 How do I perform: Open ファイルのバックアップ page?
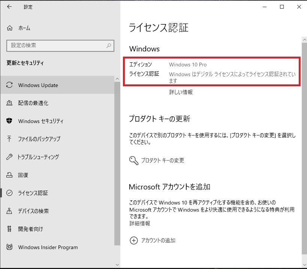point(57,139)
